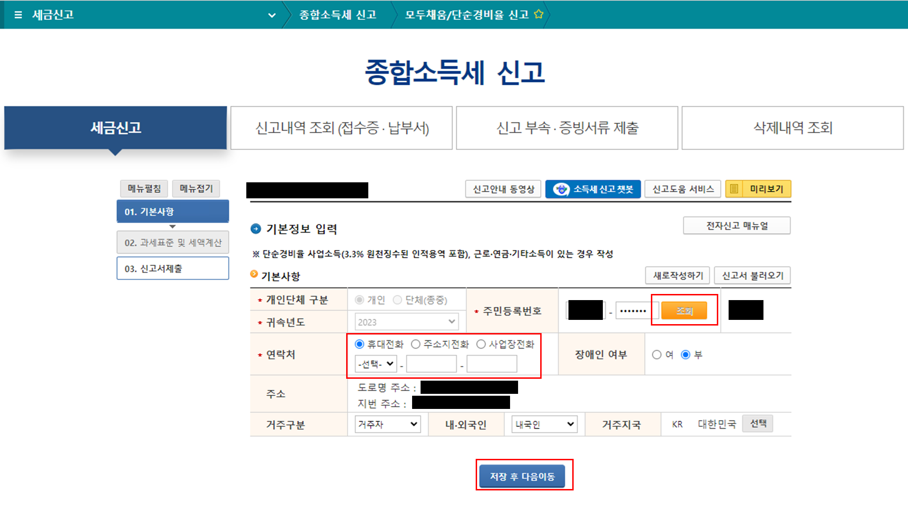Open the phone prefix 선택 dropdown

375,364
